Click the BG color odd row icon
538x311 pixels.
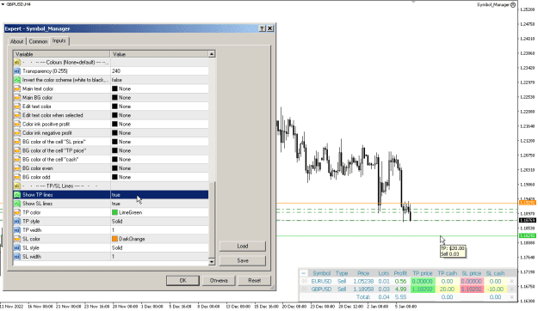17,177
